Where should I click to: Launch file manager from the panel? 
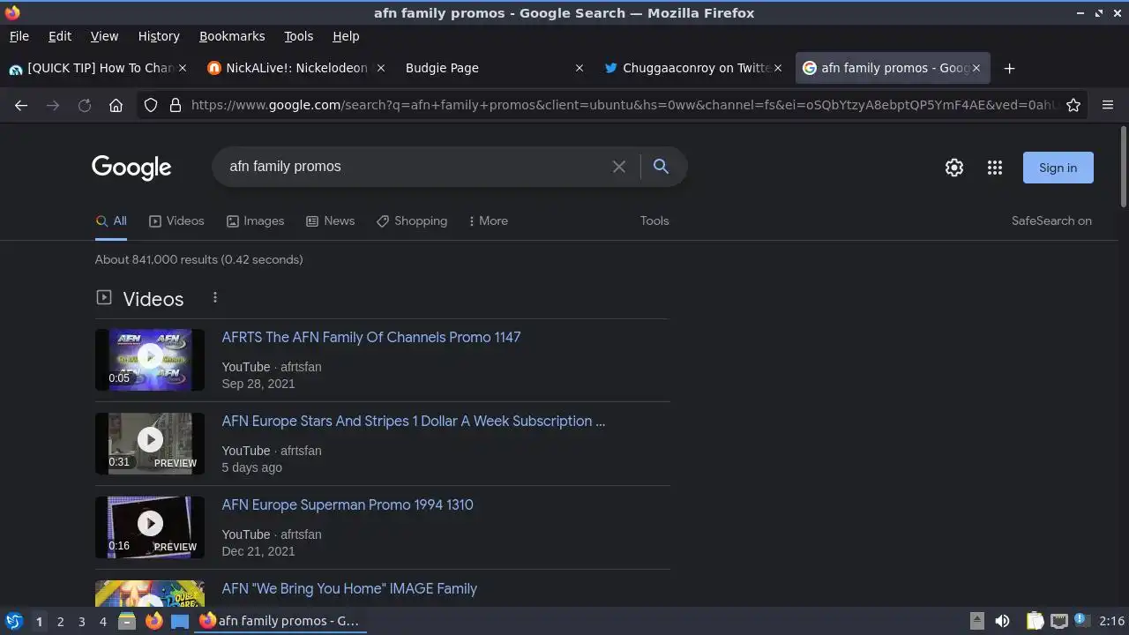pyautogui.click(x=127, y=621)
